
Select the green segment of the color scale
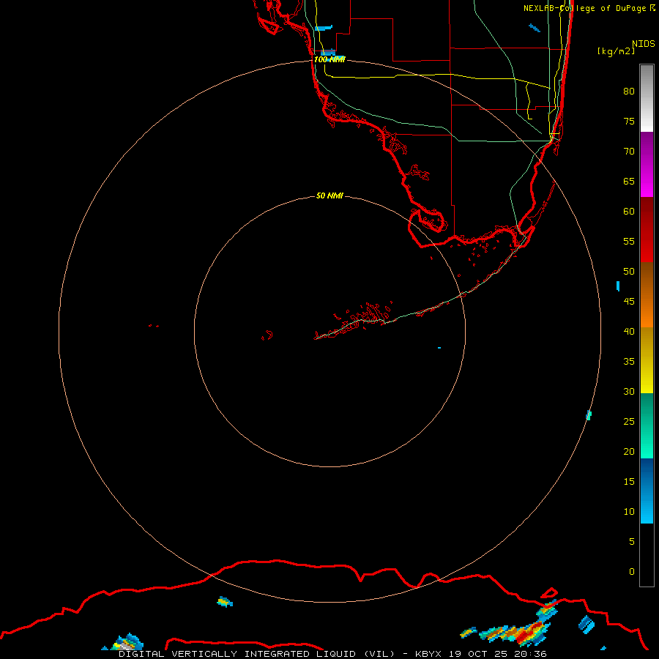pos(647,425)
